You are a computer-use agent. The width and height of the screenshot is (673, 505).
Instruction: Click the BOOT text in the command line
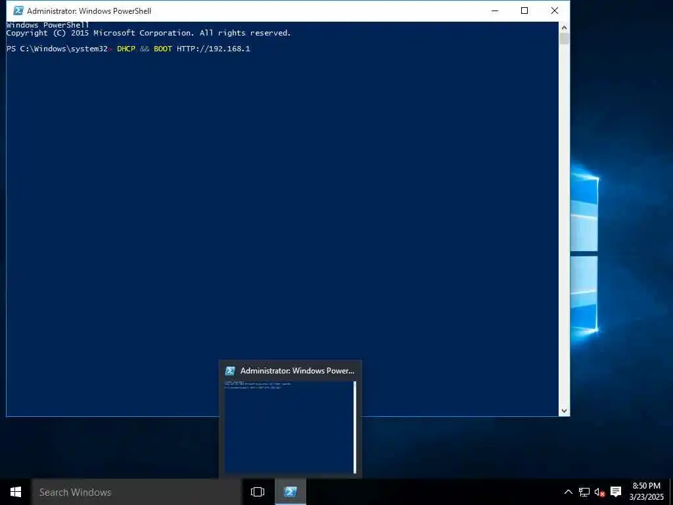[163, 49]
